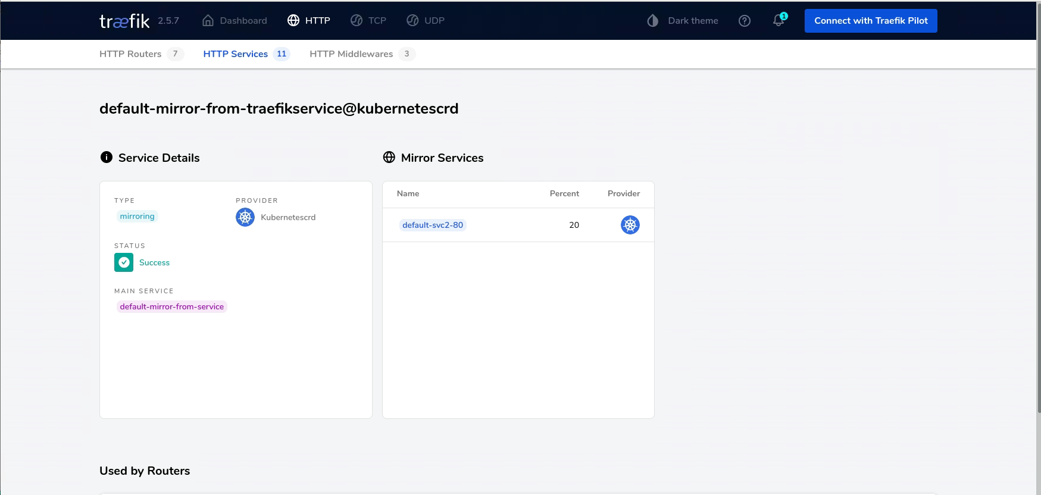Open the UDP section
This screenshot has width=1041, height=495.
426,21
